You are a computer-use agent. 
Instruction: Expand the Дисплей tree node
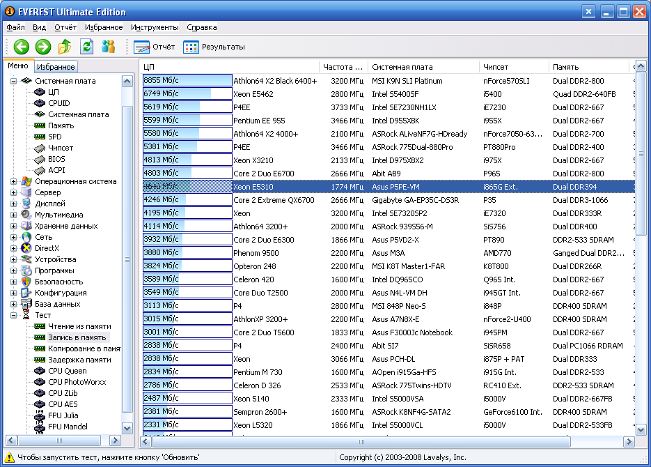click(x=14, y=204)
